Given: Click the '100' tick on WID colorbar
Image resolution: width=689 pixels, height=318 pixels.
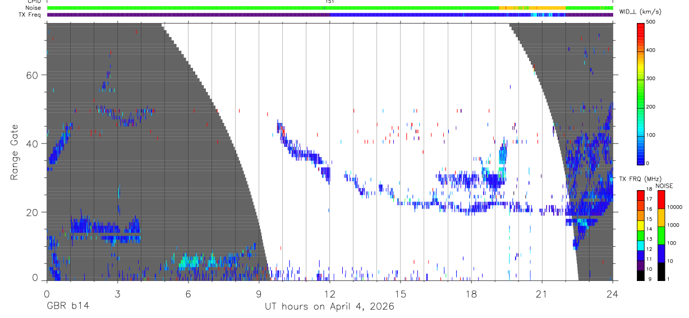Looking at the screenshot, I should click(x=651, y=135).
